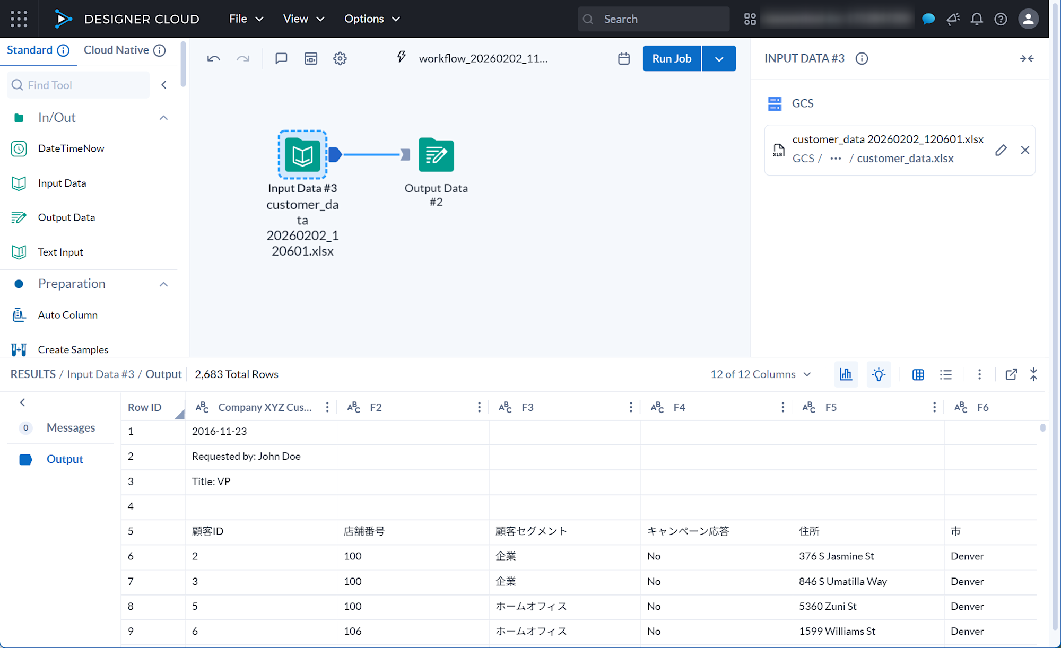
Task: Open the Messages results section
Action: pyautogui.click(x=71, y=427)
